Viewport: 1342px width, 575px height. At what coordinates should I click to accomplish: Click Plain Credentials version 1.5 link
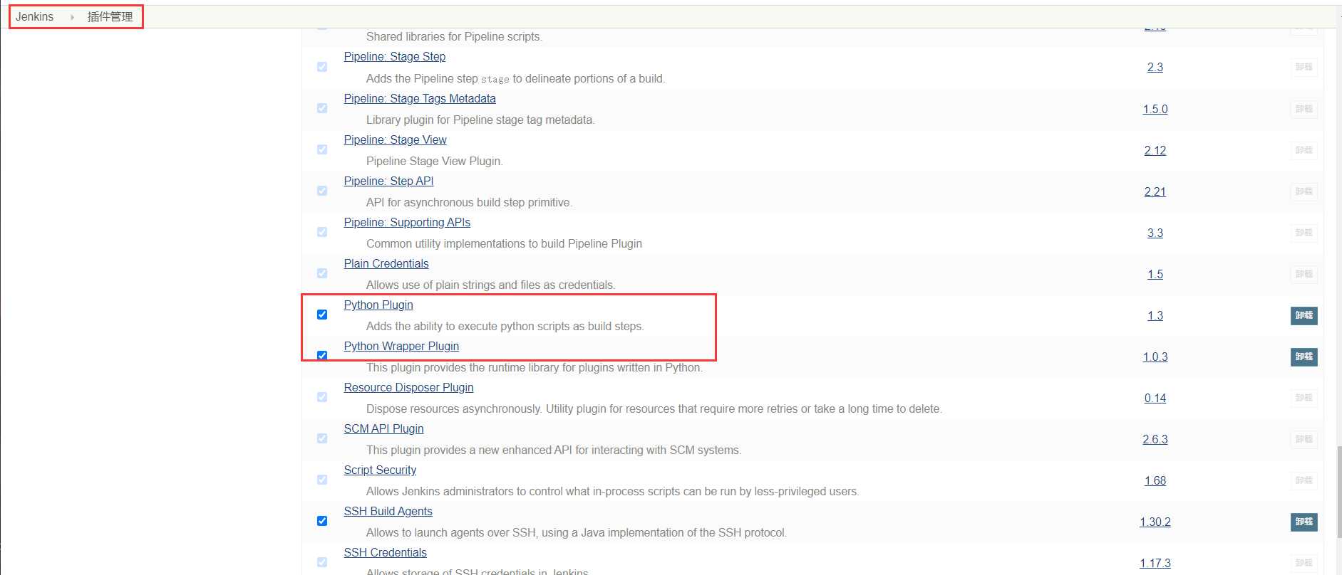(x=1155, y=274)
